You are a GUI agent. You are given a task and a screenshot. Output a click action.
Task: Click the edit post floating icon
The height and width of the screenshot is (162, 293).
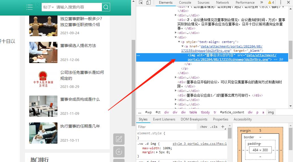119,139
